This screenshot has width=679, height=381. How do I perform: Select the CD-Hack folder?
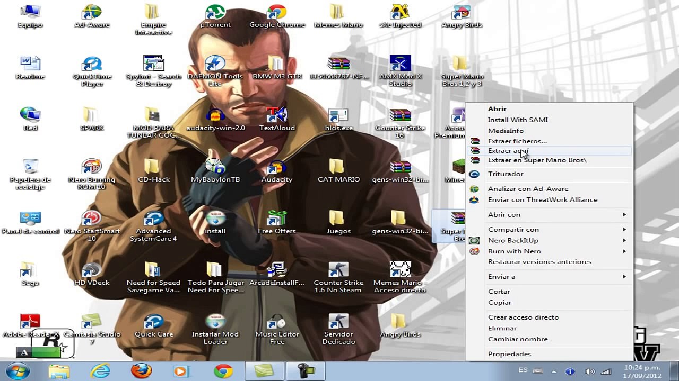click(x=153, y=170)
